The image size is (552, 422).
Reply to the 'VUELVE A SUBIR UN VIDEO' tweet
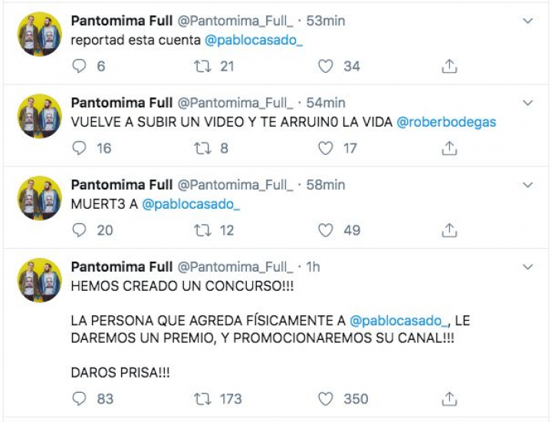[x=79, y=148]
